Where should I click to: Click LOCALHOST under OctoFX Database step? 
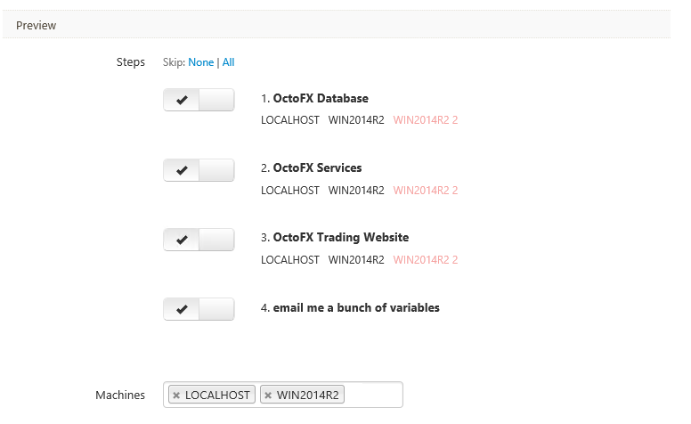tap(289, 120)
